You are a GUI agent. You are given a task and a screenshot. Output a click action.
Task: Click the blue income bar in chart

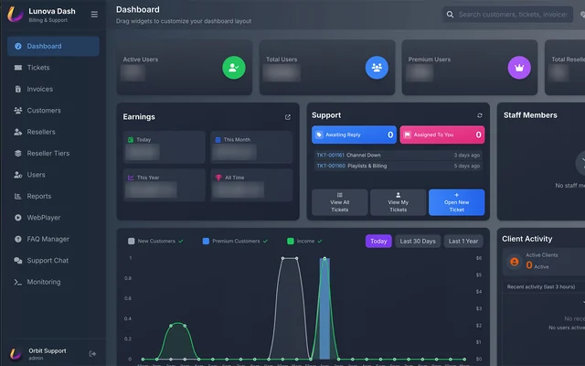tap(324, 308)
